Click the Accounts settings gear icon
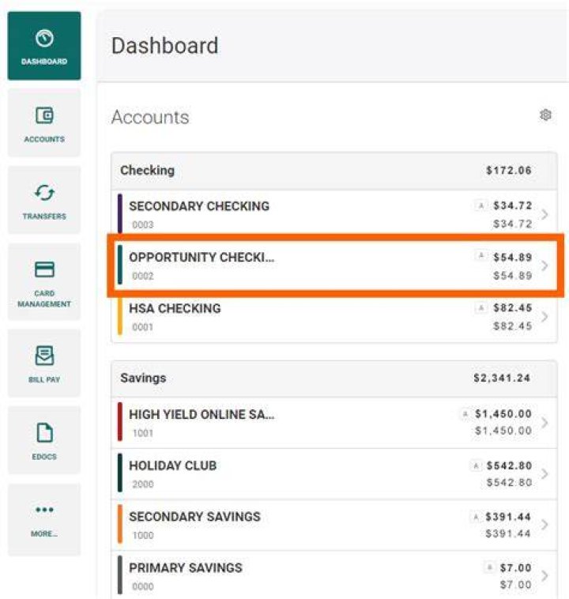Viewport: 569px width, 599px height. point(545,115)
